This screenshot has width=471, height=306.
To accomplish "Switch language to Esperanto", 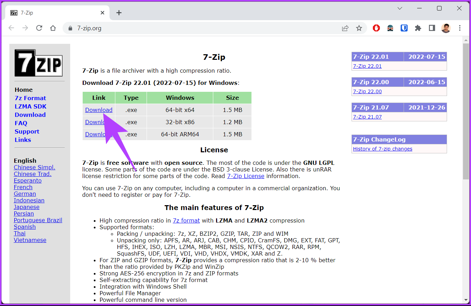I will (x=28, y=180).
